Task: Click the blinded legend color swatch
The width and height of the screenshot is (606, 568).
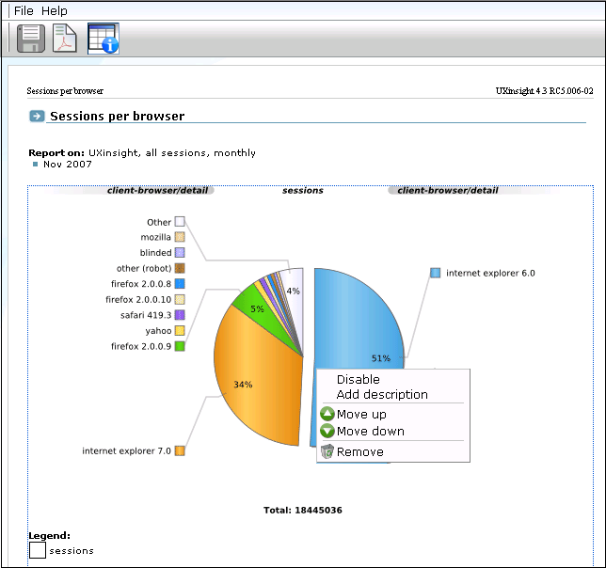Action: (x=180, y=253)
